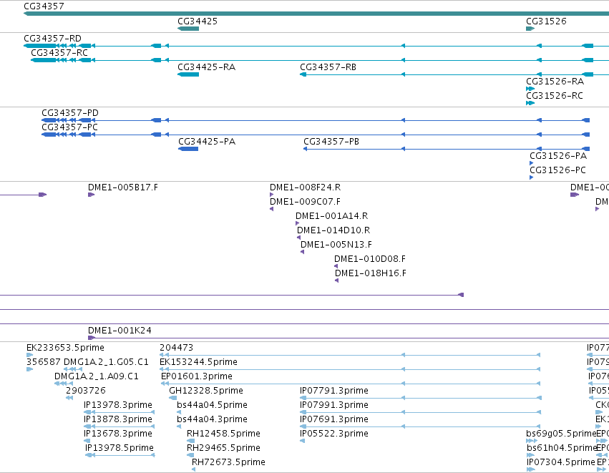Click BAC end label DME1-014D10.R
This screenshot has height=473, width=609.
(333, 230)
